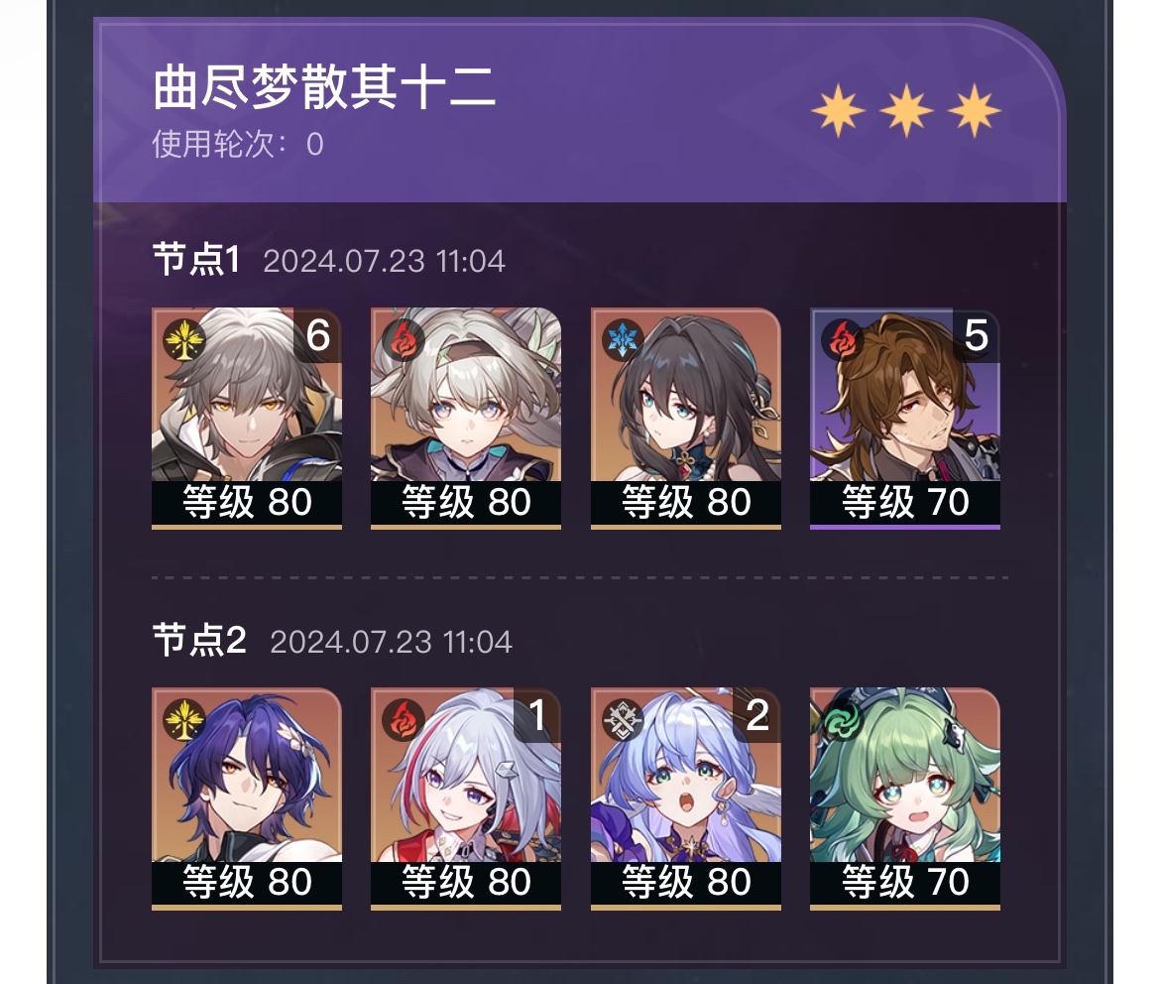The image size is (1160, 984).
Task: Select the blue-haired character card with eidolon 2
Action: 686,799
